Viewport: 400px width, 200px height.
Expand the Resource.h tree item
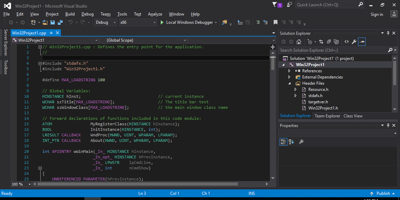(x=296, y=90)
